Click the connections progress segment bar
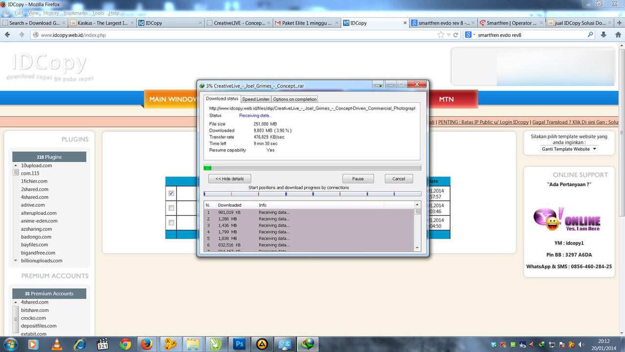Screen dimensions: 625x352 coord(312,194)
